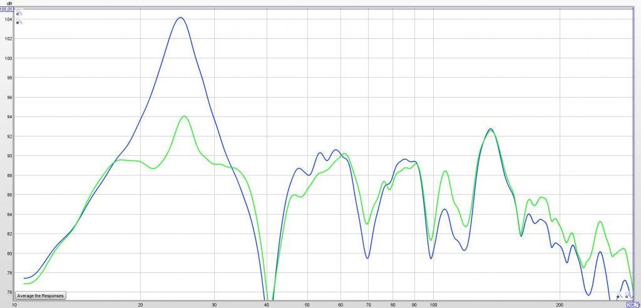Screen dimensions: 641x308
Task: Click the green trace peak at 94 dB
Action: pyautogui.click(x=184, y=116)
